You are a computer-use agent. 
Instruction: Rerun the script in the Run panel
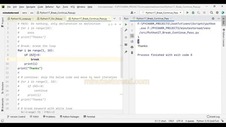(x=126, y=24)
